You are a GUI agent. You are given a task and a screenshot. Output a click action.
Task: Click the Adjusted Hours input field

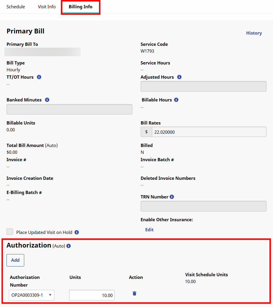tap(203, 86)
